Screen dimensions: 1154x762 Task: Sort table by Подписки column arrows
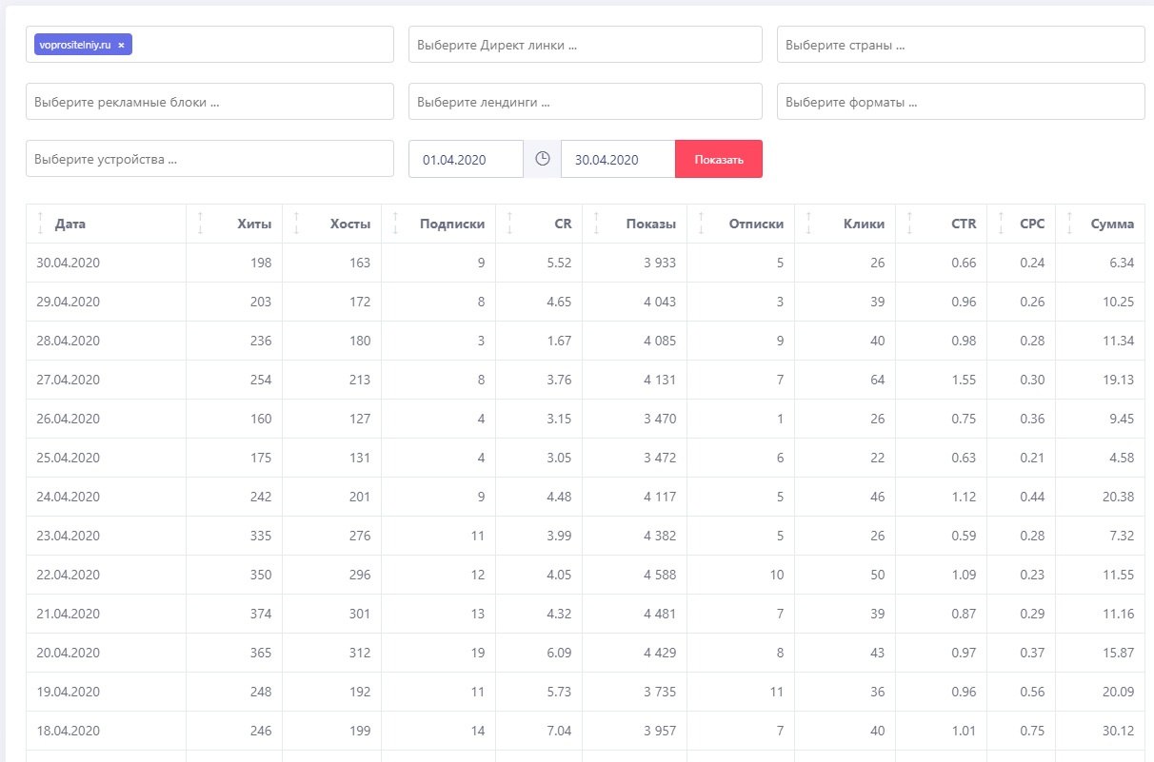coord(395,224)
